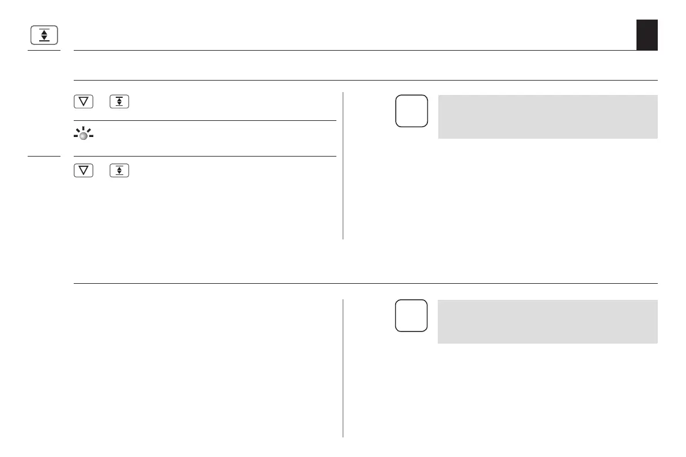686x457 pixels.
Task: Click the vertical column divider in upper section
Action: (x=343, y=166)
